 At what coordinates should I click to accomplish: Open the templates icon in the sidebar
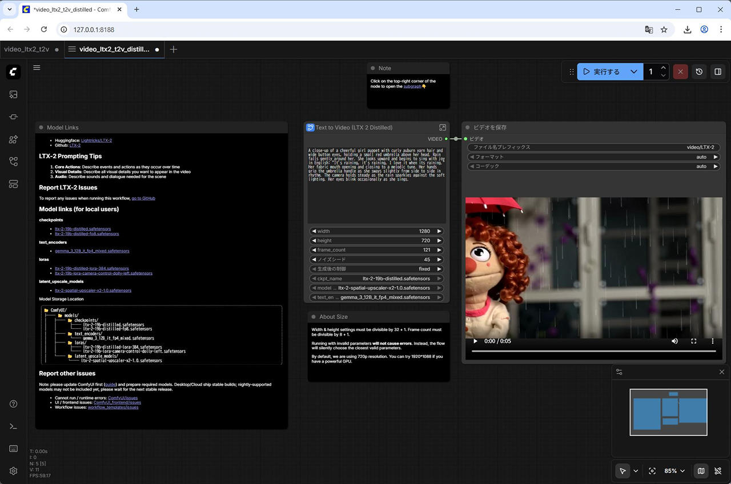coord(14,184)
